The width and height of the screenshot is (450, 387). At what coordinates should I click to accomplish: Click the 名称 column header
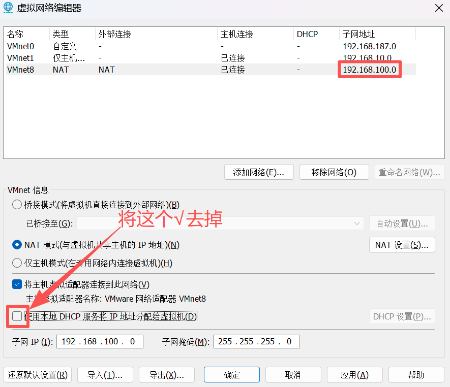click(15, 34)
